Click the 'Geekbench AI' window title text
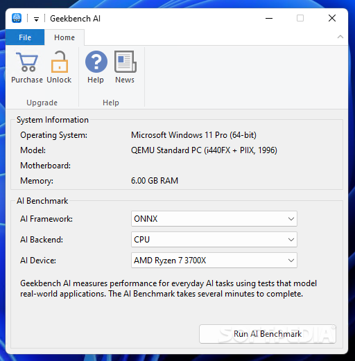The width and height of the screenshot is (355, 361). pyautogui.click(x=76, y=19)
